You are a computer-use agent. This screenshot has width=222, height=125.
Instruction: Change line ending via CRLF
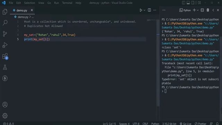tap(145, 124)
